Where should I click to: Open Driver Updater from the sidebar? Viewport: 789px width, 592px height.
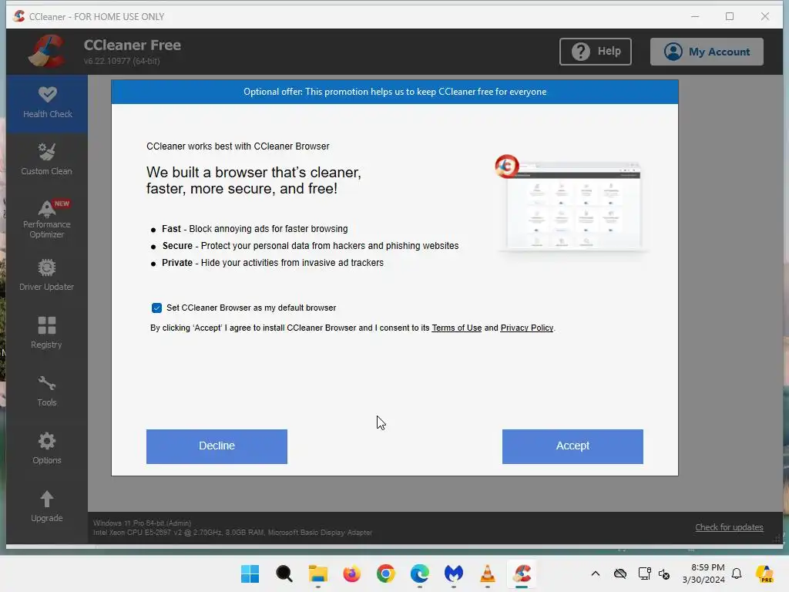click(x=47, y=275)
